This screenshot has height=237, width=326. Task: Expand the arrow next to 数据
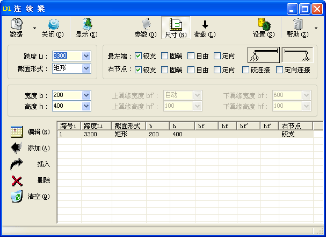click(x=34, y=28)
